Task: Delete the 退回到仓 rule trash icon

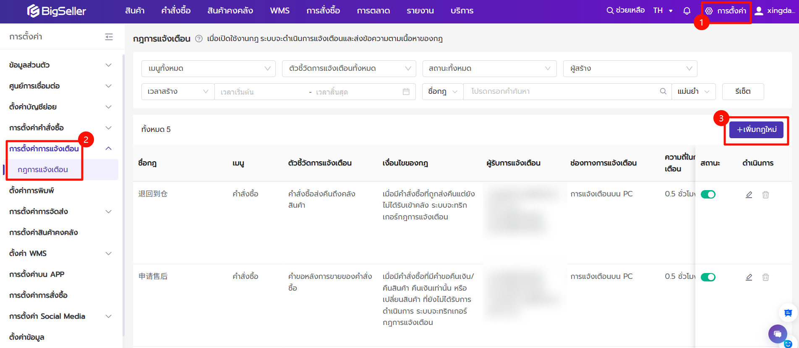Action: point(765,195)
